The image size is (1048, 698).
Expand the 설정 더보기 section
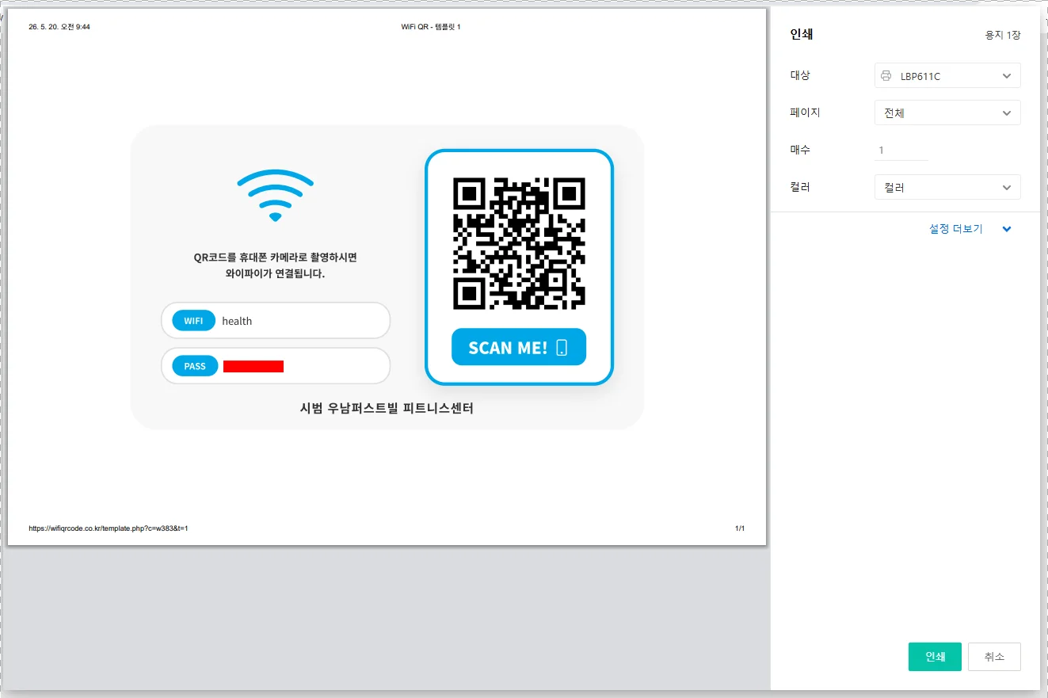tap(970, 229)
